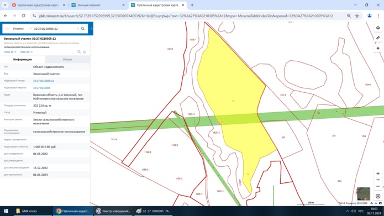This screenshot has height=216, width=384.
Task: Expand the Участки search type dropdown
Action: [21, 29]
